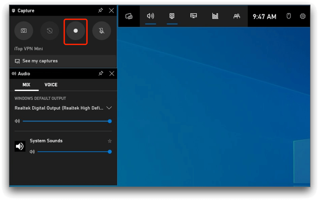Select the MIX tab
319x200 pixels.
[x=26, y=85]
